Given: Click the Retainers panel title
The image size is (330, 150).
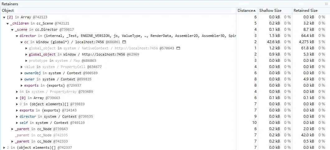Looking at the screenshot, I should [x=10, y=4].
